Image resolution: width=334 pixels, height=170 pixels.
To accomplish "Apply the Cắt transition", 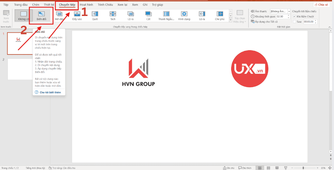I will (x=149, y=15).
